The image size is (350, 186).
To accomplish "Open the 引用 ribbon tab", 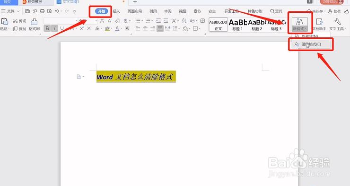I will (x=153, y=11).
